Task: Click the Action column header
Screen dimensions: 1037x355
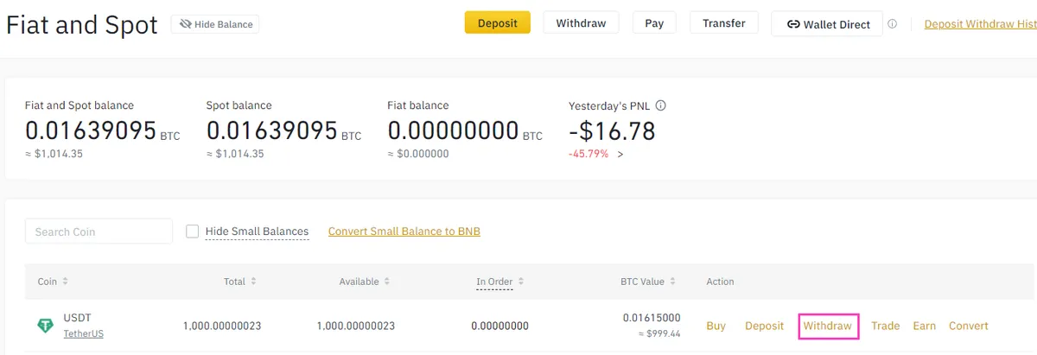Action: point(720,282)
